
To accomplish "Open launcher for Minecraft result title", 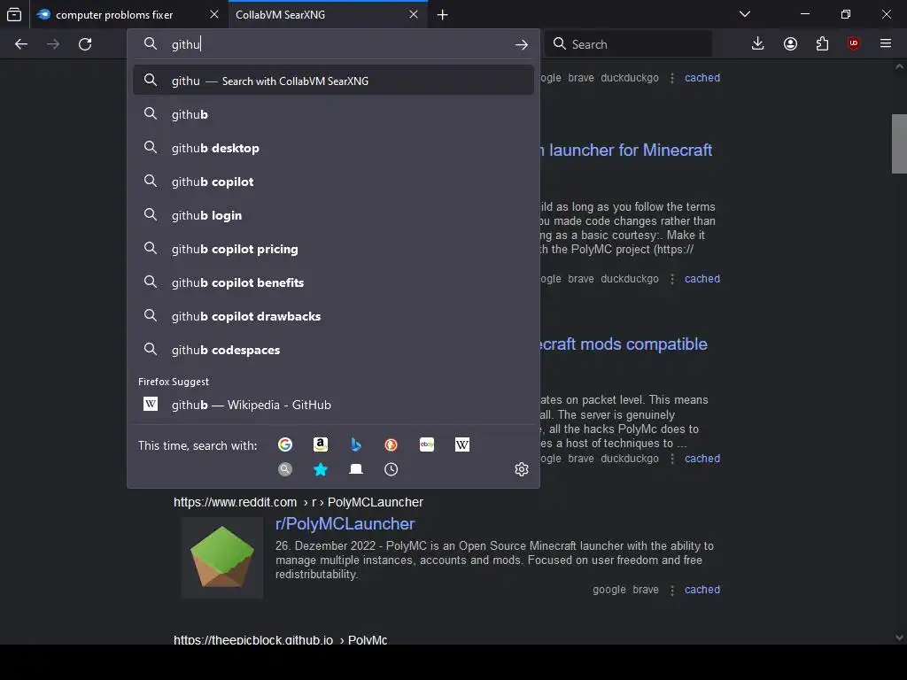I will [626, 150].
